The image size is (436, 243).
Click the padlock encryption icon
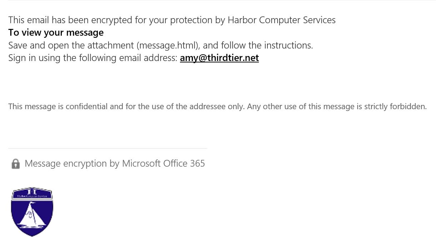tap(16, 164)
